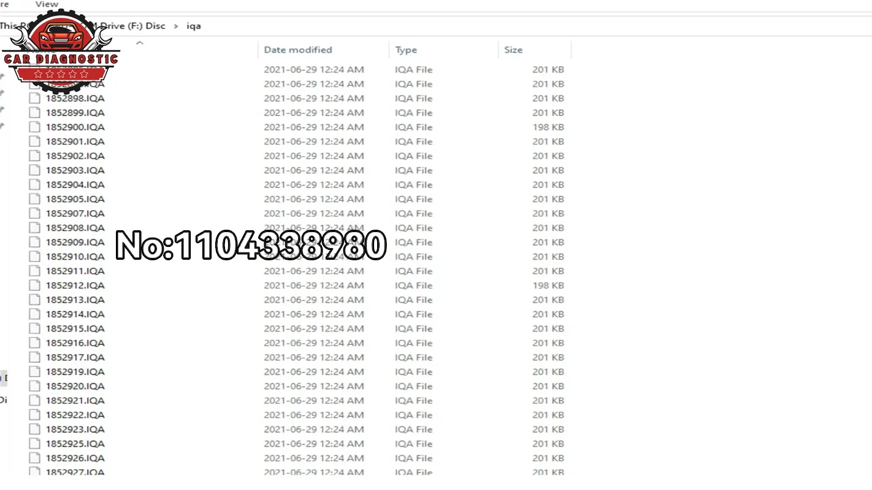Click the file icon of 1852909.IQA
Image resolution: width=872 pixels, height=490 pixels.
(x=34, y=242)
